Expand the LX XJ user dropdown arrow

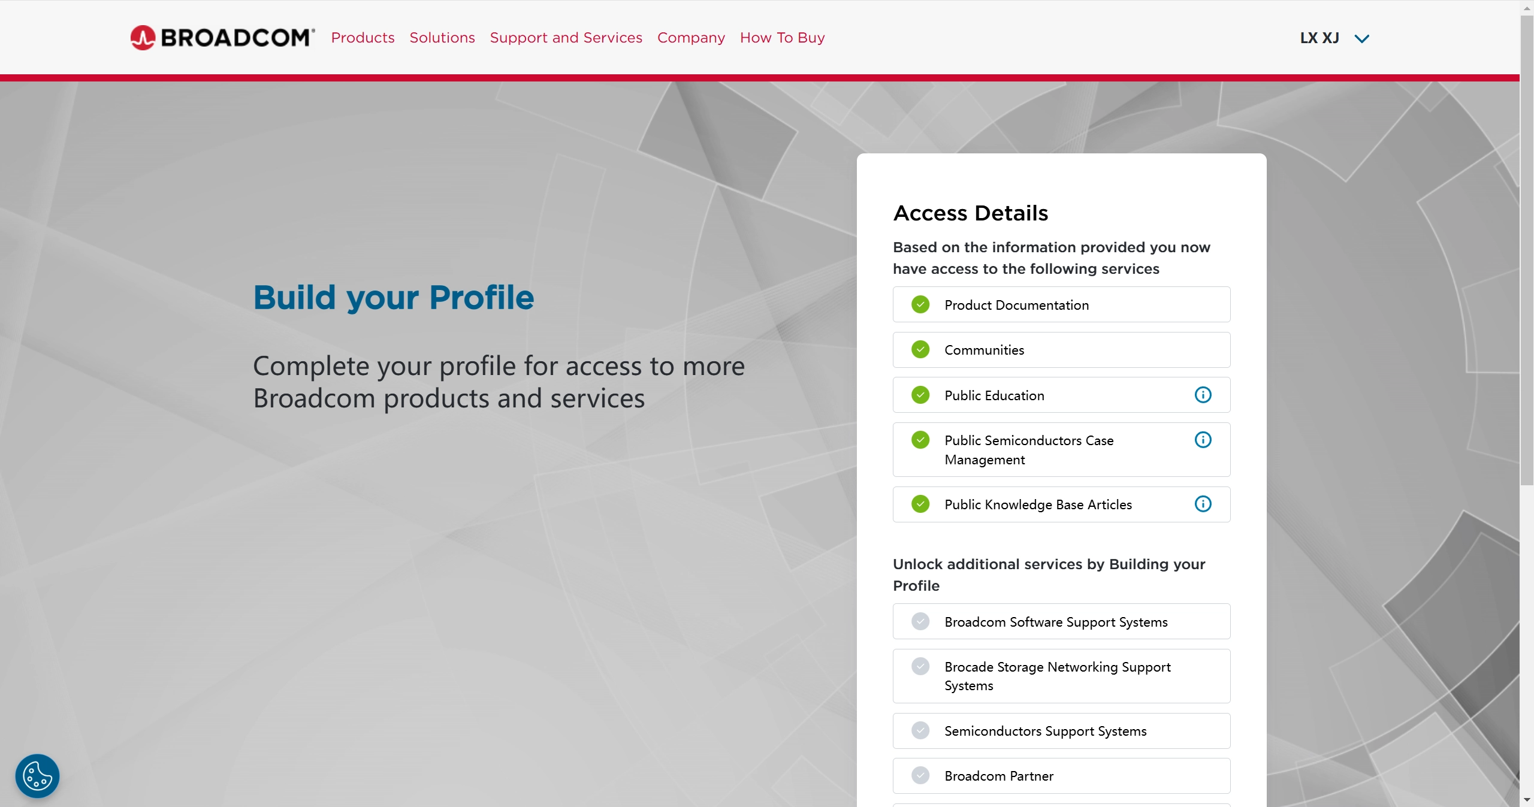1361,39
